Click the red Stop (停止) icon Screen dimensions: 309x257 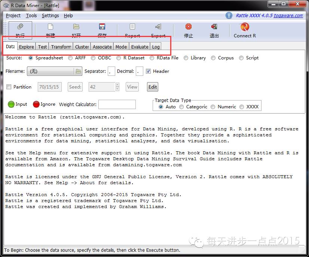click(189, 27)
